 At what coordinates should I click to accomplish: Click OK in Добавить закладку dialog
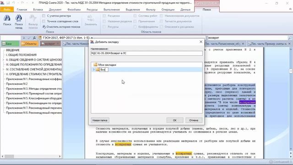pos(175,120)
